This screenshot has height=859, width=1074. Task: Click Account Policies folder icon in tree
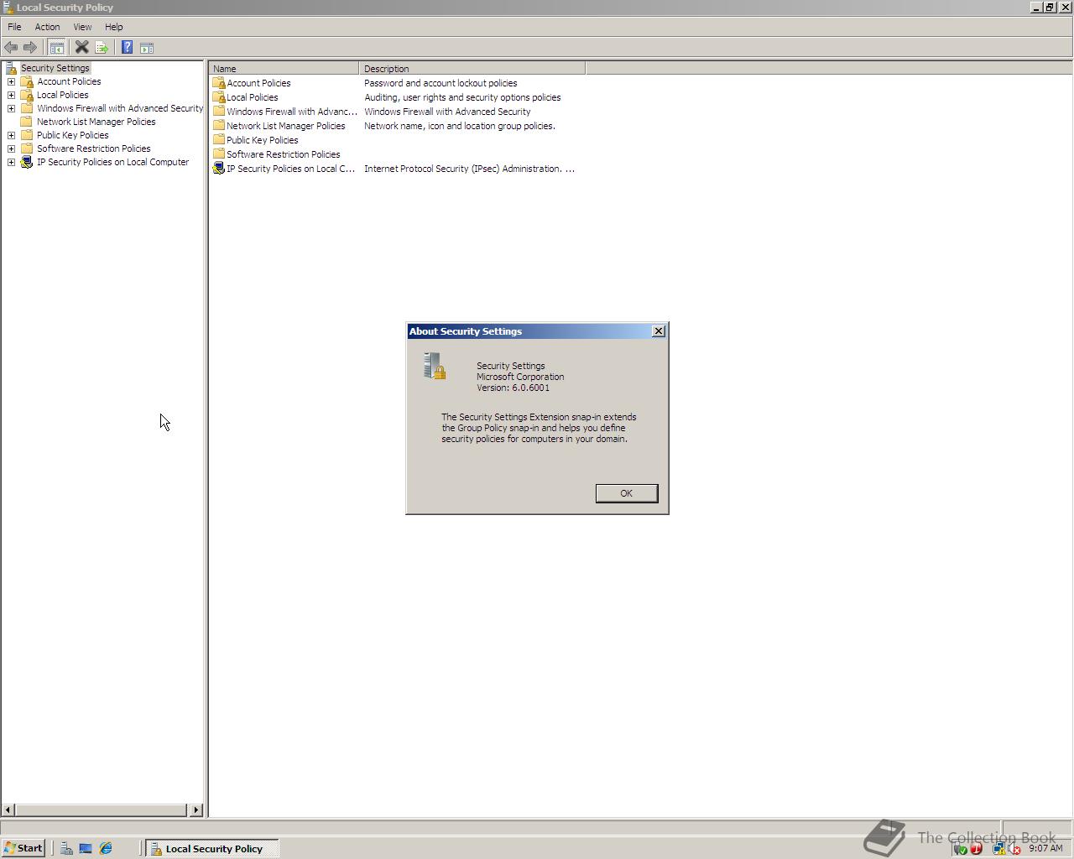coord(27,81)
